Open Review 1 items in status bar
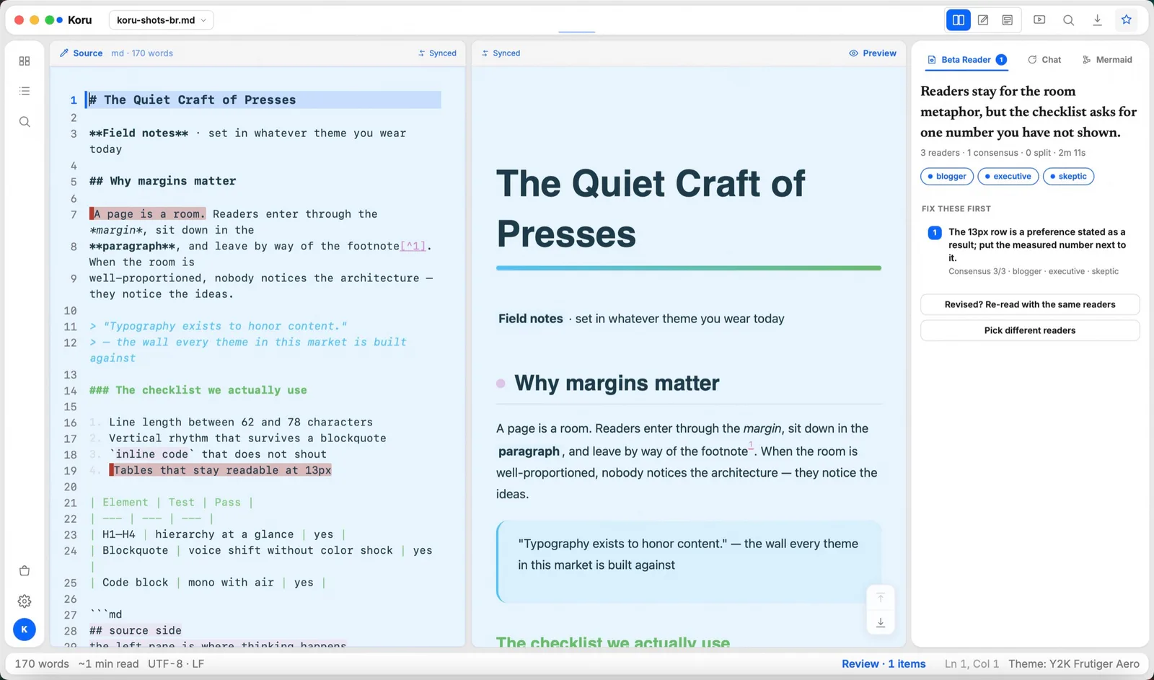 884,664
